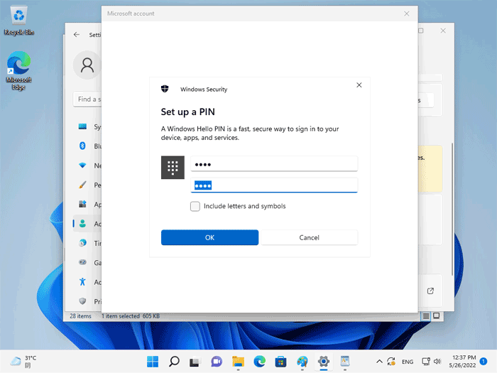Open Gaming controller icon in Settings

click(82, 262)
